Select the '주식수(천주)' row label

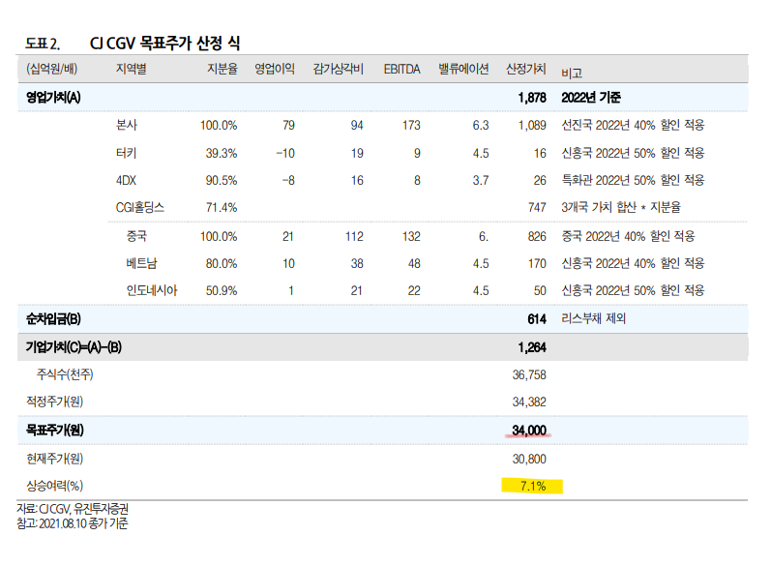[x=65, y=374]
